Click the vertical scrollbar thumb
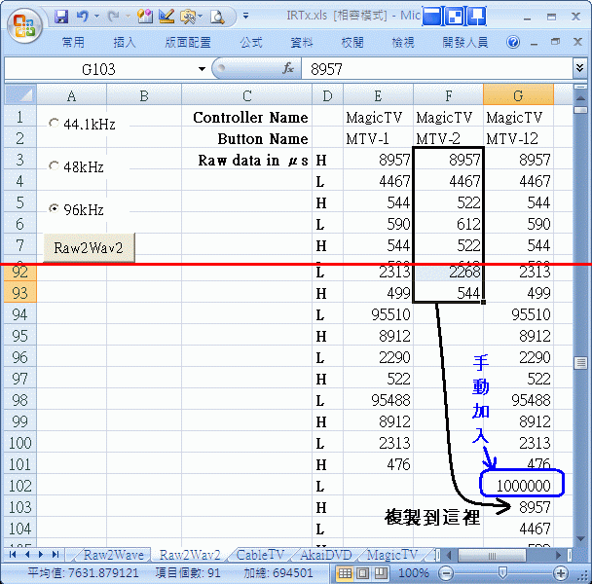Screen dimensions: 592x584 (x=580, y=363)
